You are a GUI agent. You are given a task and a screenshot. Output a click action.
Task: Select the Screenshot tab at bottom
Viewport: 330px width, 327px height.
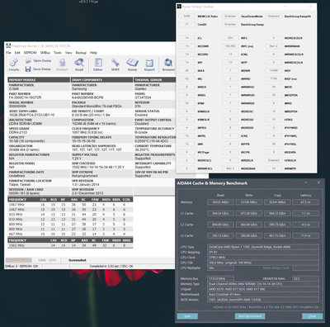coord(78,260)
